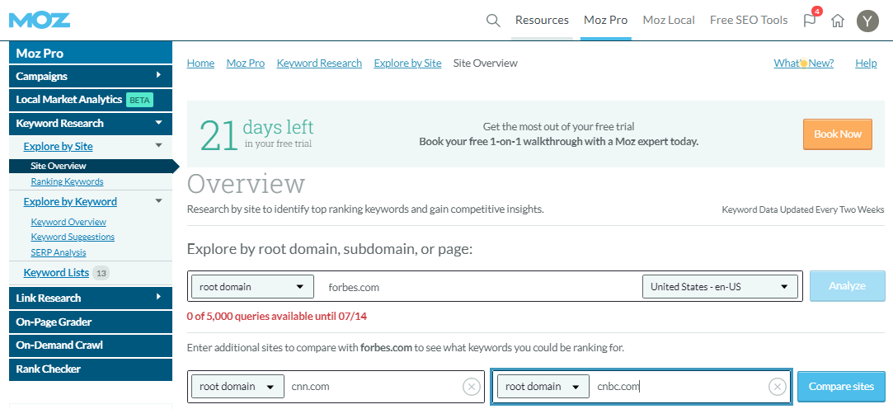
Task: Click the BETA badge
Action: pyautogui.click(x=139, y=100)
